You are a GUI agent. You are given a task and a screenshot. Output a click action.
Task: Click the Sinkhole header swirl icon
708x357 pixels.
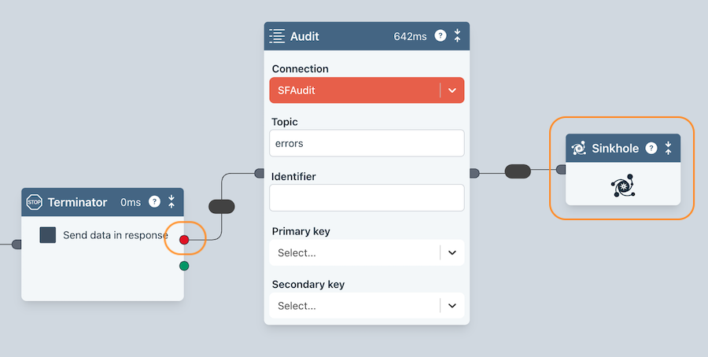pyautogui.click(x=579, y=148)
